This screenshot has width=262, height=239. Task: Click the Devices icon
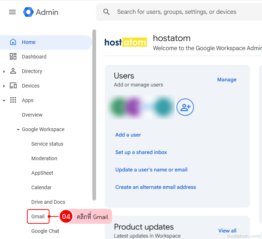pos(13,86)
